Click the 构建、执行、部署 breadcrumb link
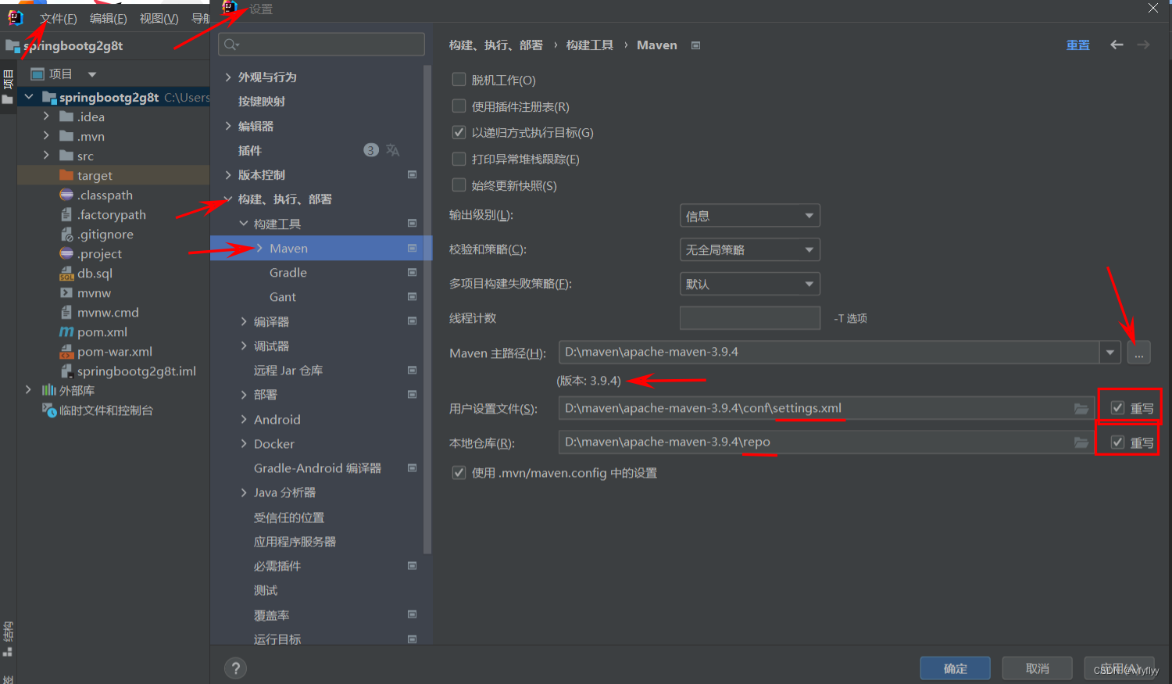 click(496, 45)
